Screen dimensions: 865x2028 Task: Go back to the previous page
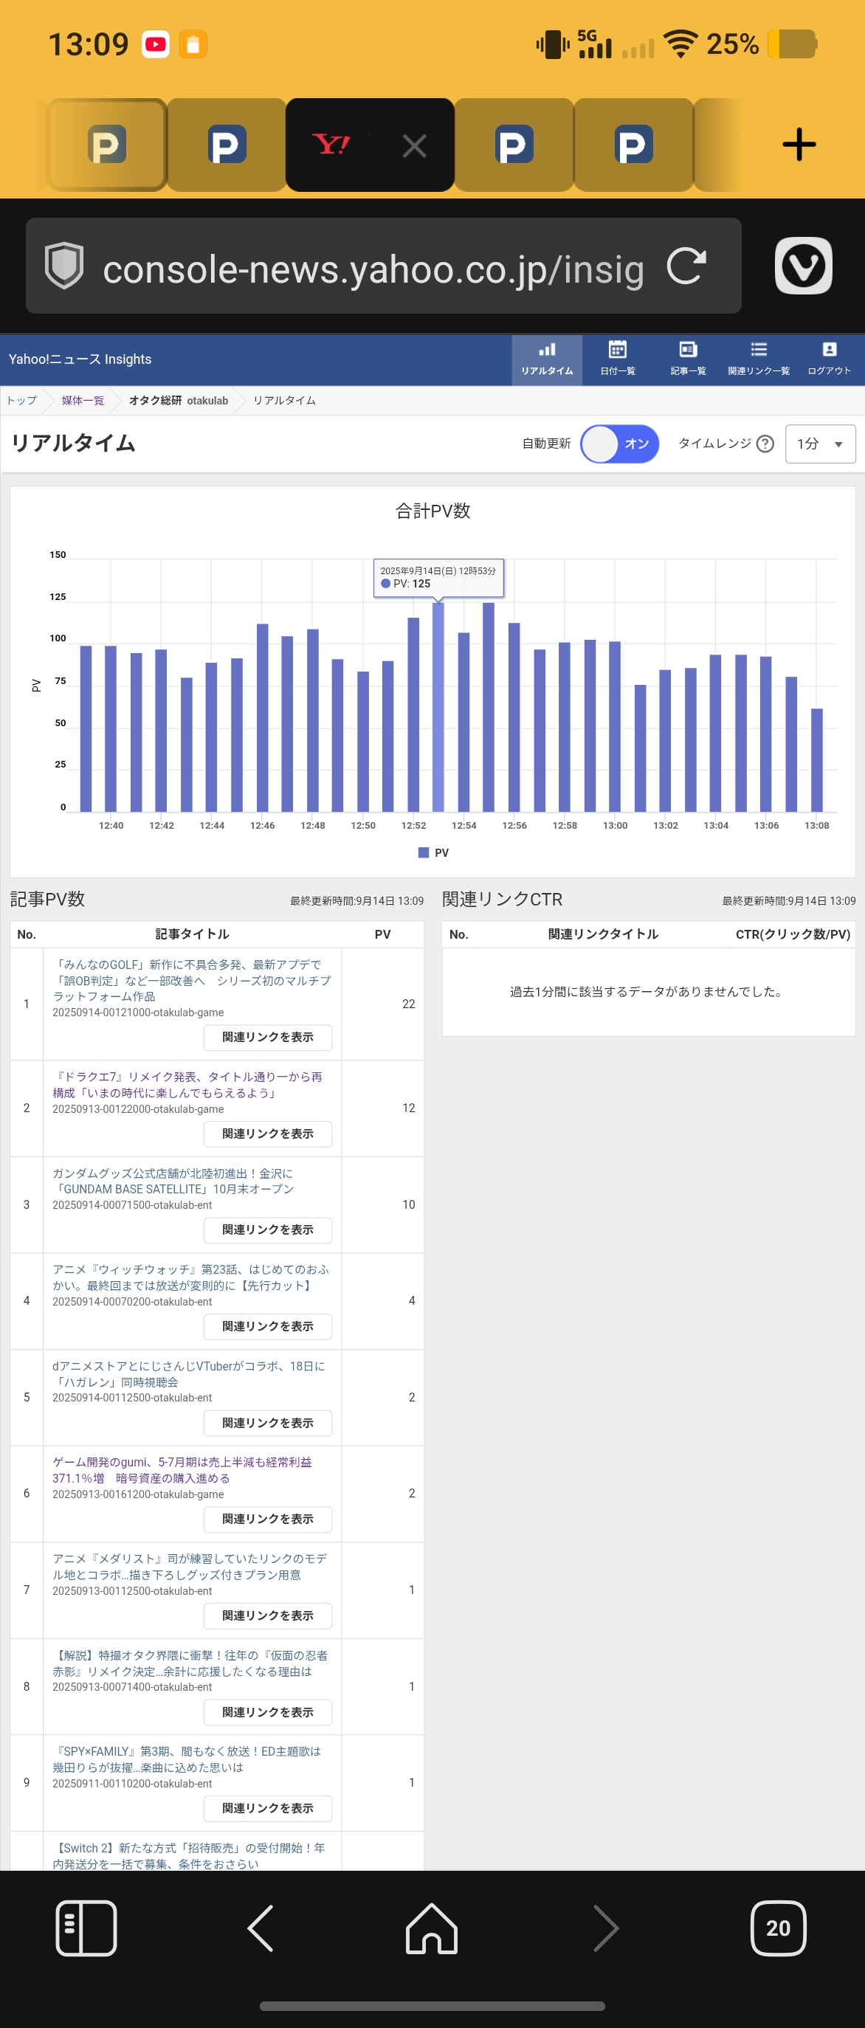(x=261, y=1928)
